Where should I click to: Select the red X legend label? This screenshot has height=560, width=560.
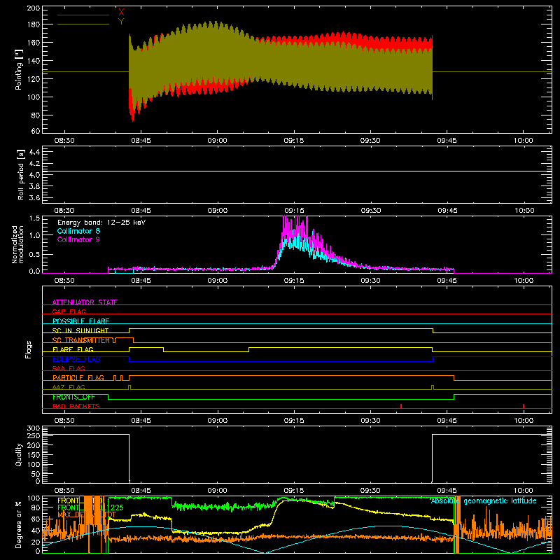click(121, 13)
